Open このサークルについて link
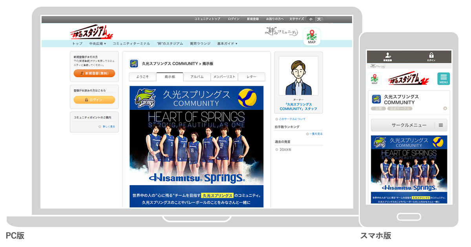 290,119
